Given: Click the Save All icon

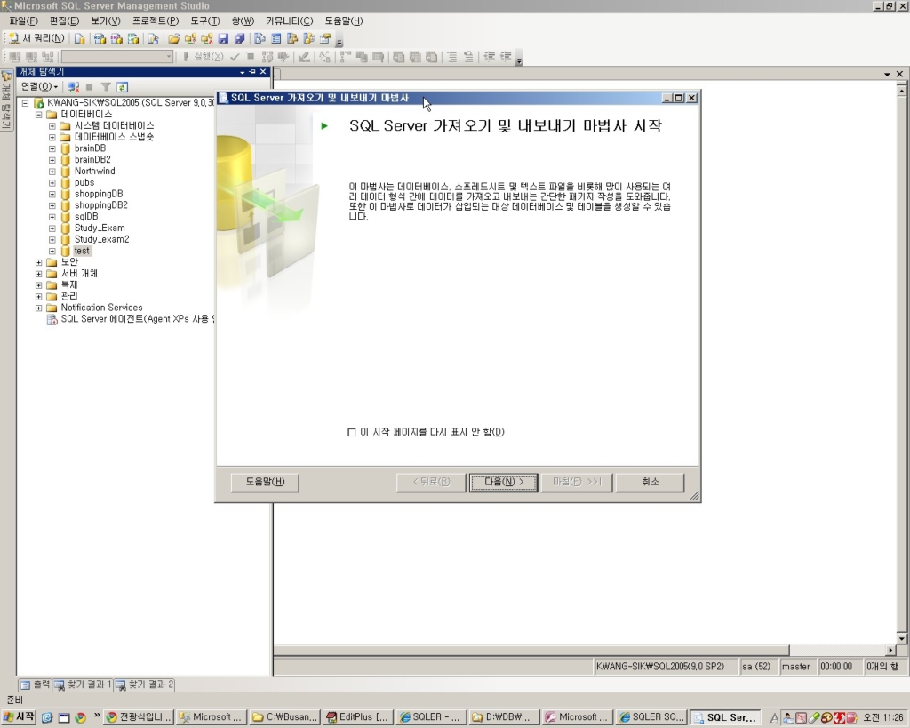Looking at the screenshot, I should click(240, 39).
